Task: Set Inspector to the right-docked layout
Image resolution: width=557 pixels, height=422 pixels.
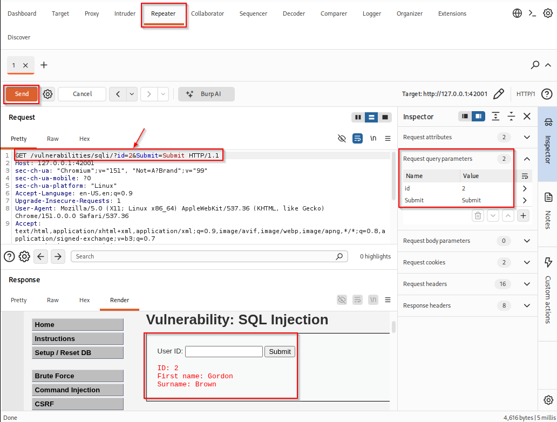Action: point(478,116)
